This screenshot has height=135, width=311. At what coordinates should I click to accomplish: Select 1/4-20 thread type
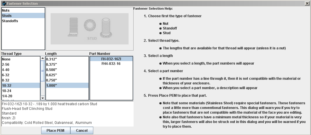point(7,96)
